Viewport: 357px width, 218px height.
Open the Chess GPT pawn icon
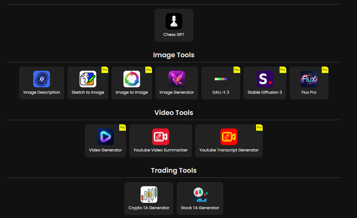pos(174,21)
